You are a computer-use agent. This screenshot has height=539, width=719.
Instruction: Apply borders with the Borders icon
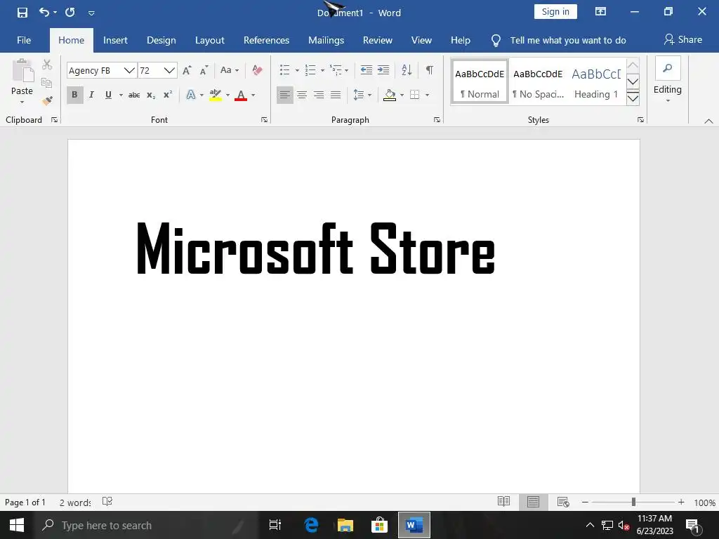click(x=414, y=95)
